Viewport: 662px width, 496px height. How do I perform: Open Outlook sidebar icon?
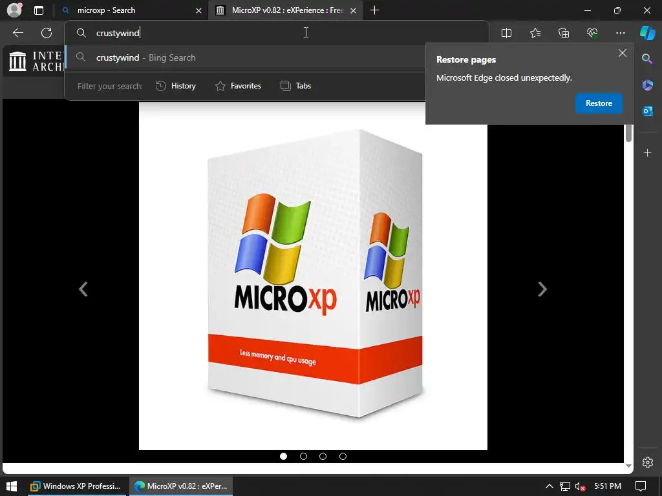click(x=647, y=111)
